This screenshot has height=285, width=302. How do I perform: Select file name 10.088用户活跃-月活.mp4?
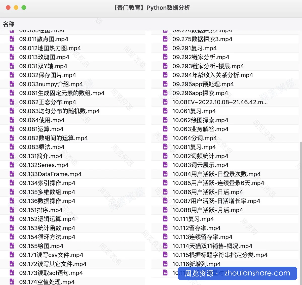pyautogui.click(x=208, y=210)
